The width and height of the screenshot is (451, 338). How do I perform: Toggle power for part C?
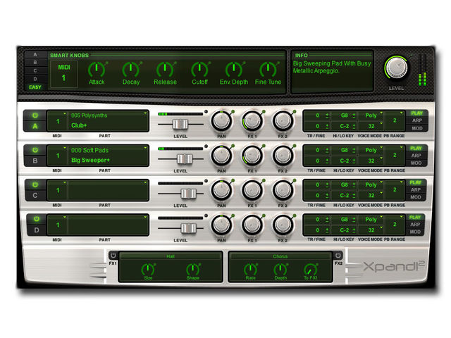tap(35, 184)
